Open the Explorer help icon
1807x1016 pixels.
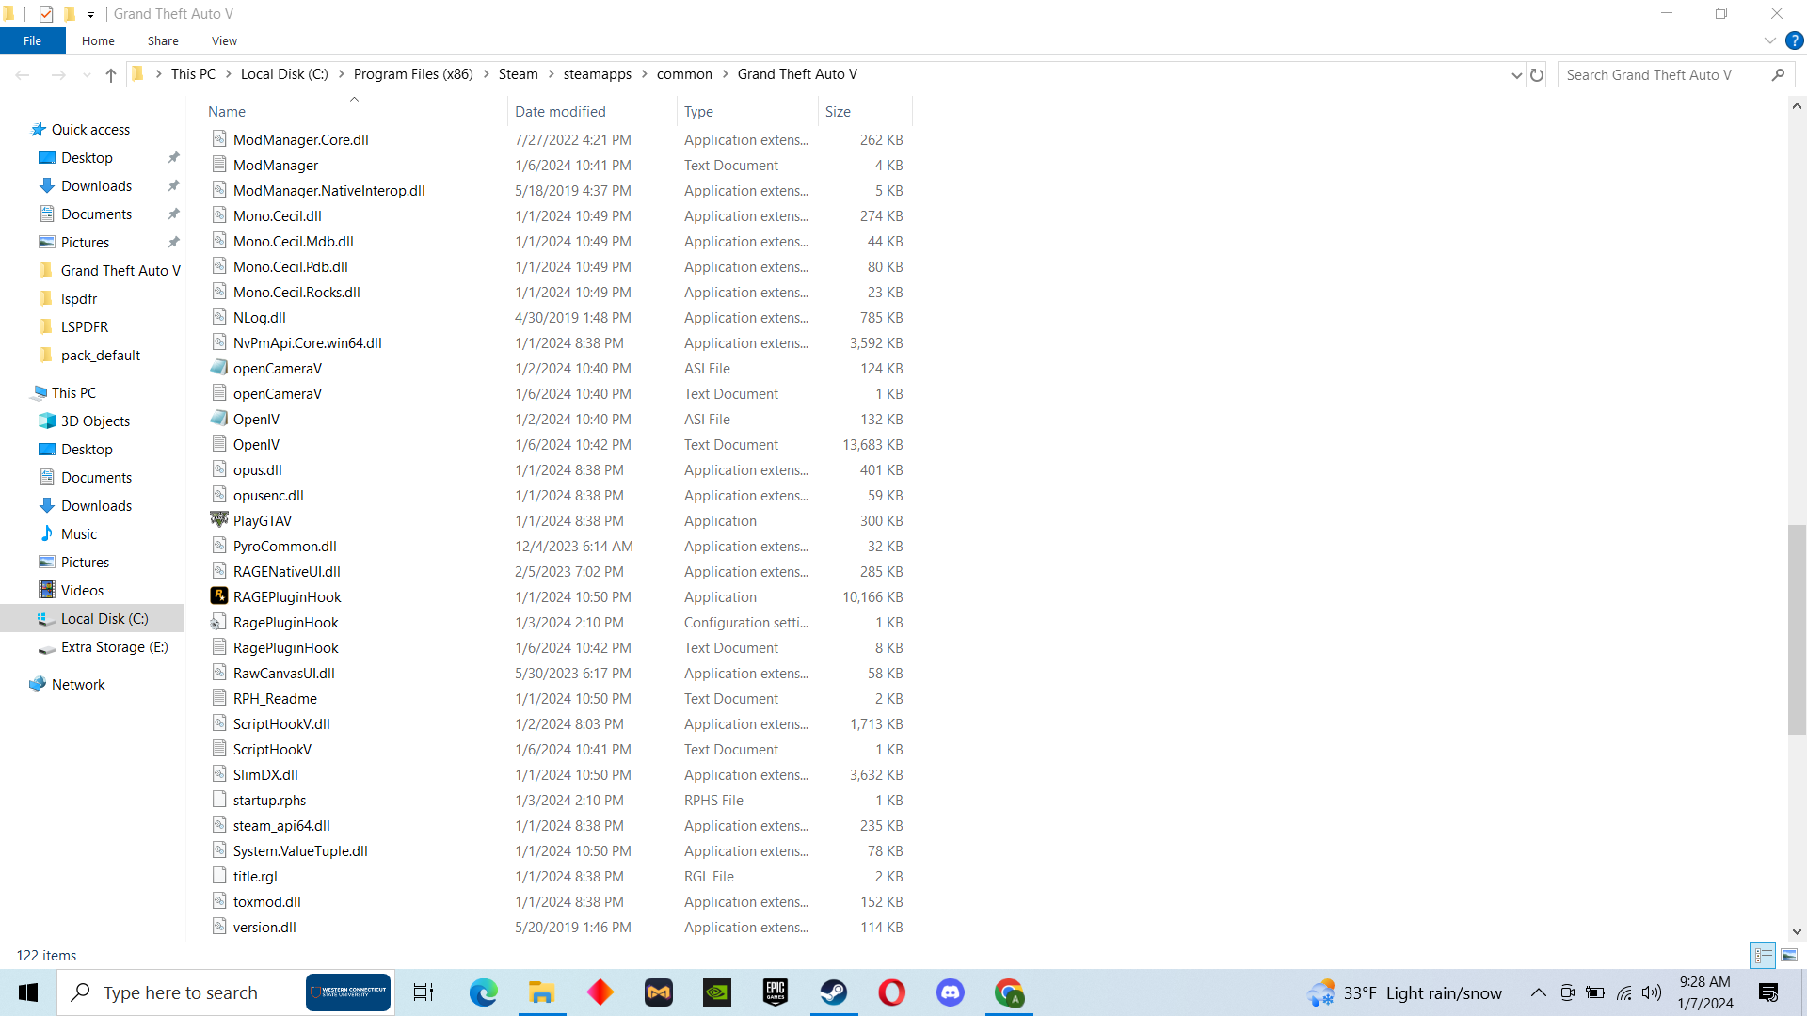click(1794, 40)
